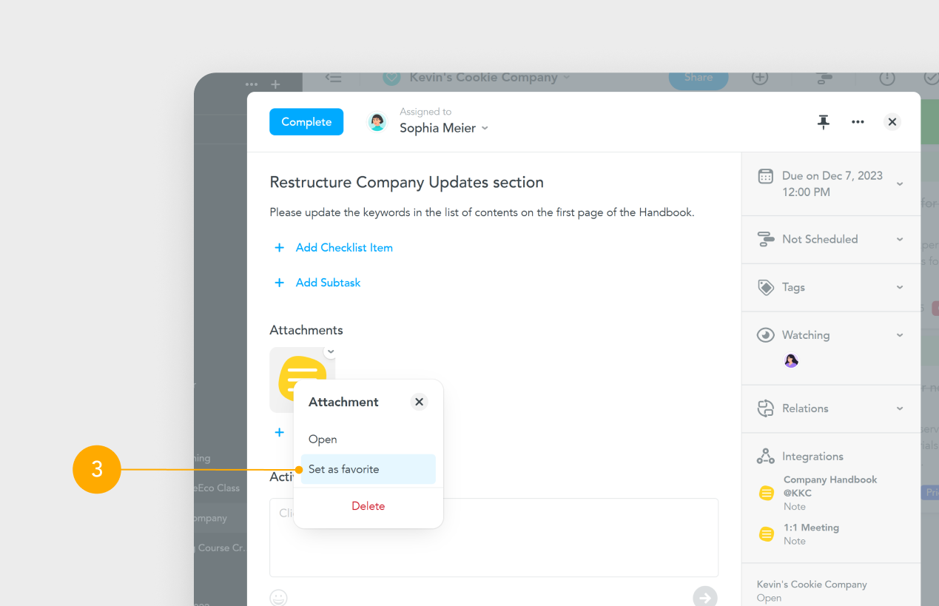
Task: Click Add Subtask link
Action: tap(328, 283)
